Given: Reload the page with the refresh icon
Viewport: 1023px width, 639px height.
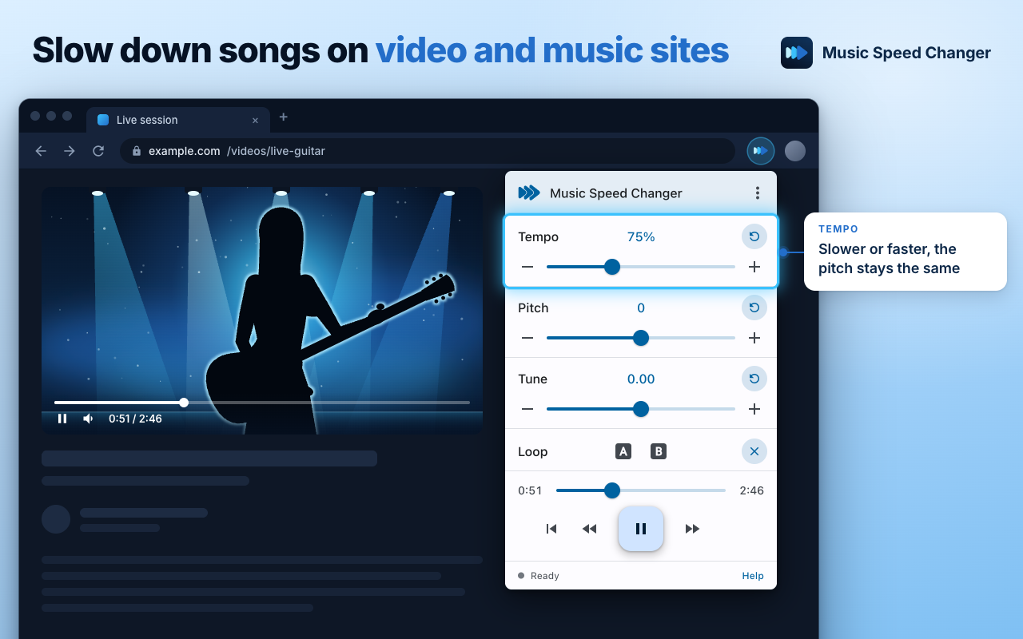Looking at the screenshot, I should pyautogui.click(x=98, y=151).
